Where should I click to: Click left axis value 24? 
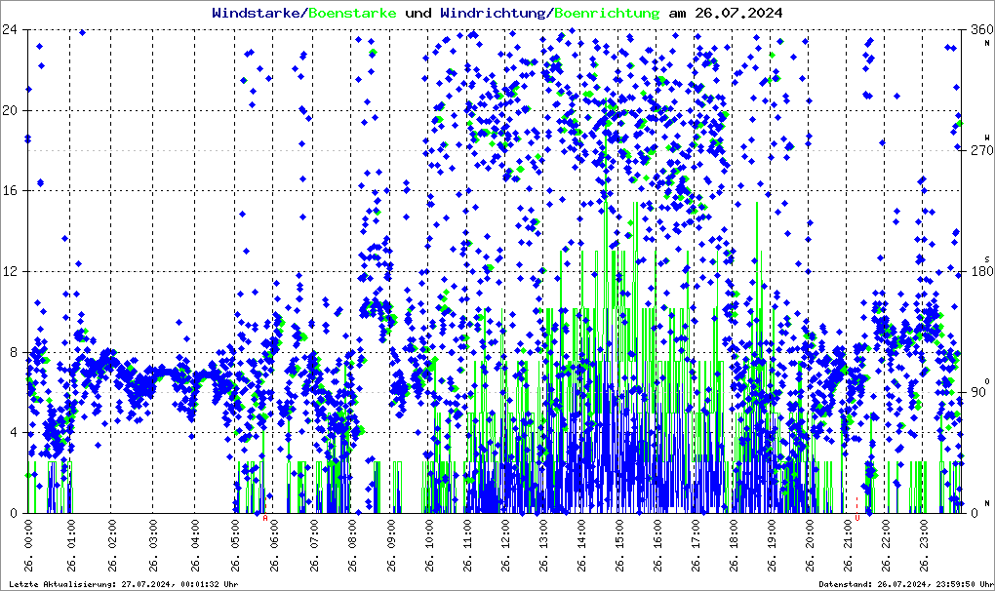(10, 29)
